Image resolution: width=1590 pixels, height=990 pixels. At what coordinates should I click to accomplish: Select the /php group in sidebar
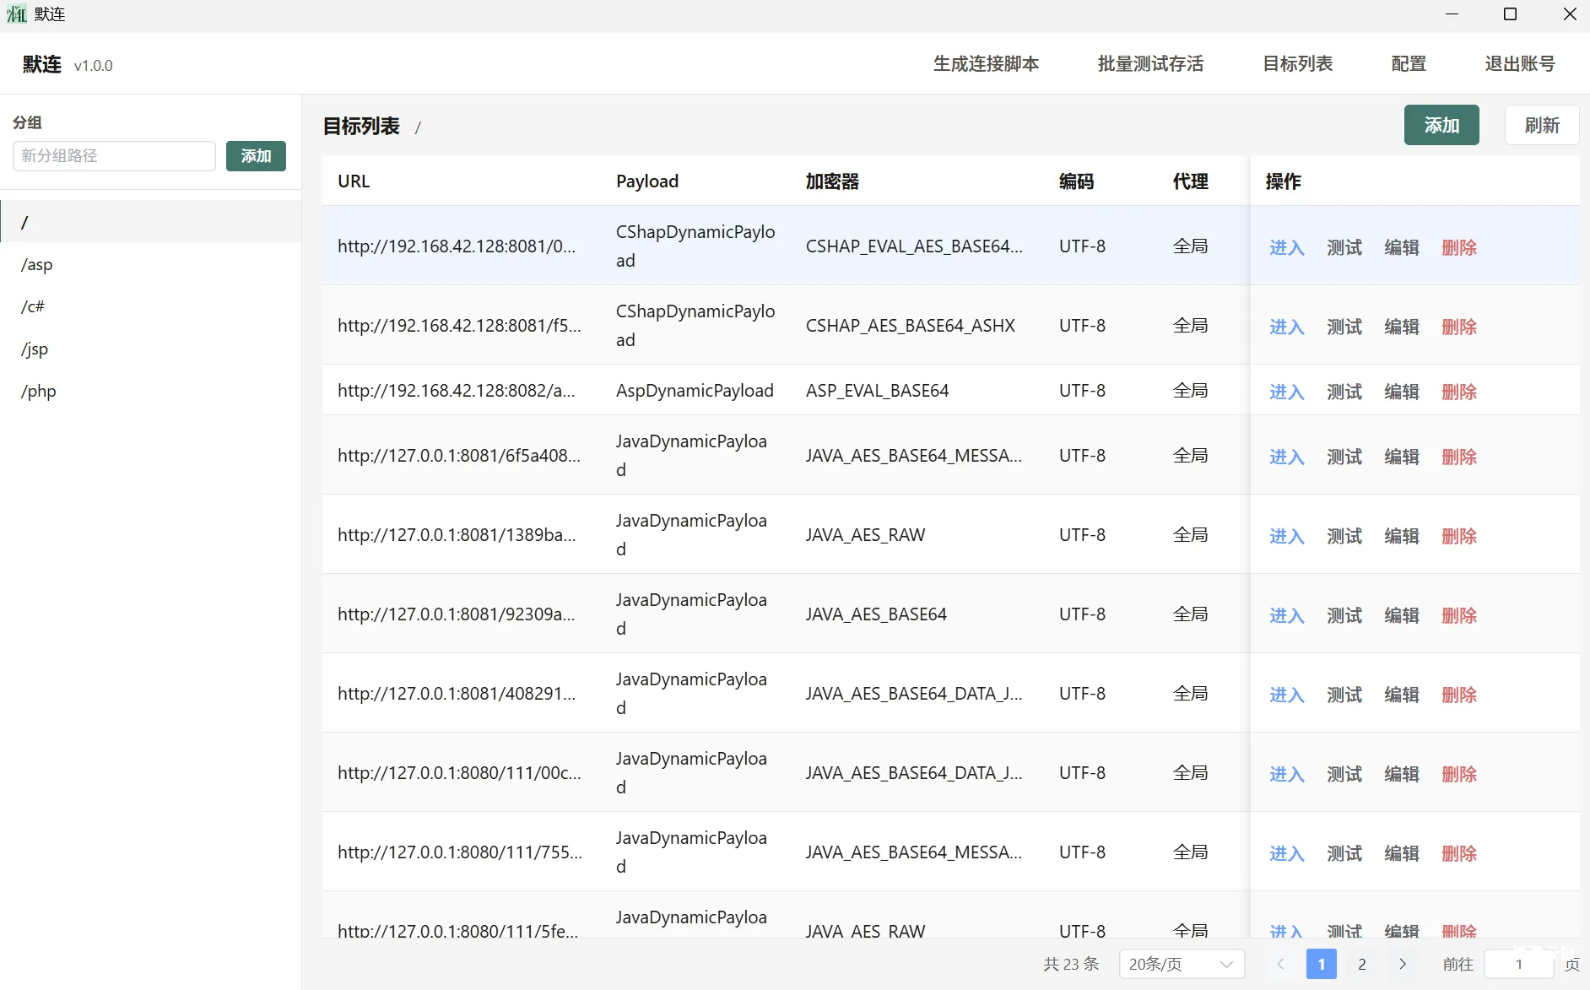(38, 391)
